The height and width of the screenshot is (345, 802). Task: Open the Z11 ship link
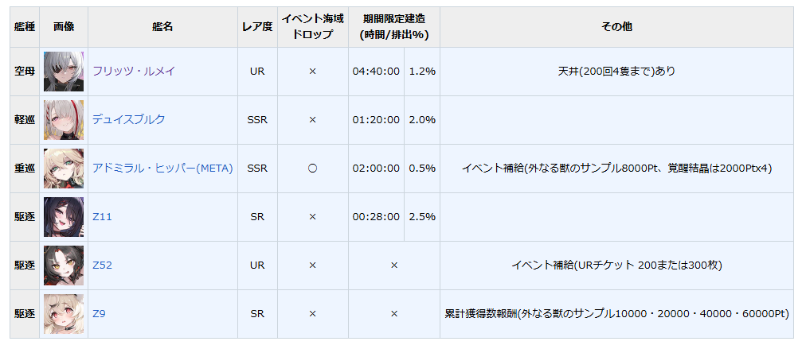(x=102, y=217)
